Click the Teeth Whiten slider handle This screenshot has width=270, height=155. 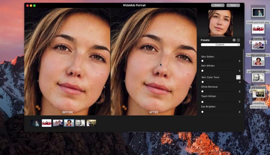202,102
